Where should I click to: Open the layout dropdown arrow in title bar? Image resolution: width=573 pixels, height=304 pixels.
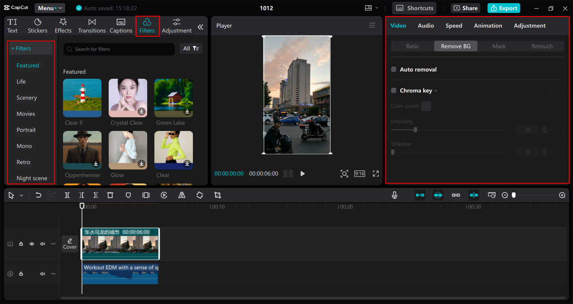pos(377,8)
